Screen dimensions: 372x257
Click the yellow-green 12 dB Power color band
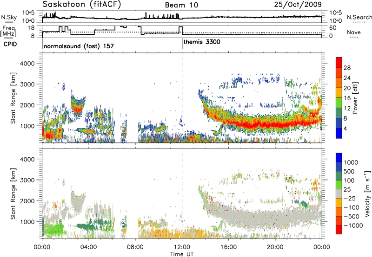click(339, 103)
